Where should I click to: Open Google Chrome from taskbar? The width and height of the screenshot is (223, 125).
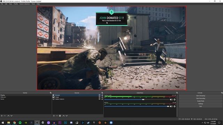click(14, 123)
